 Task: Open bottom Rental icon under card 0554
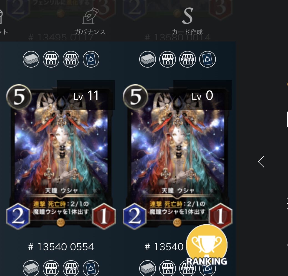[x=71, y=268]
